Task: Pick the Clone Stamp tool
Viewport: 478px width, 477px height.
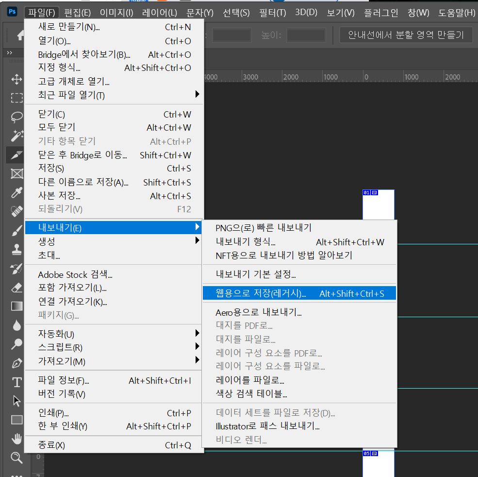Action: tap(16, 249)
